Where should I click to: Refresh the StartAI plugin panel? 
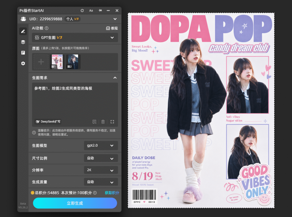point(82,11)
